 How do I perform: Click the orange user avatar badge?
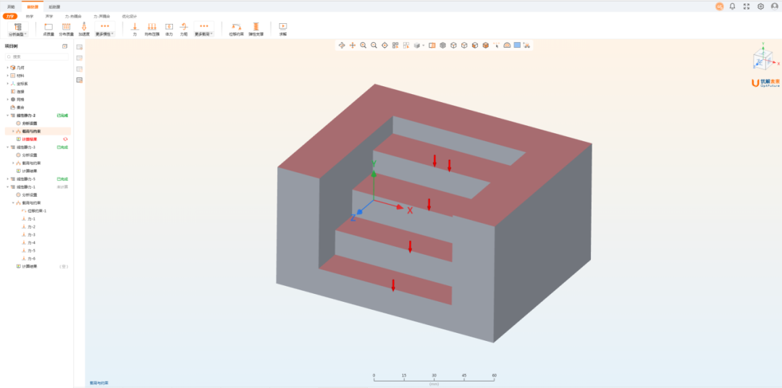[719, 7]
